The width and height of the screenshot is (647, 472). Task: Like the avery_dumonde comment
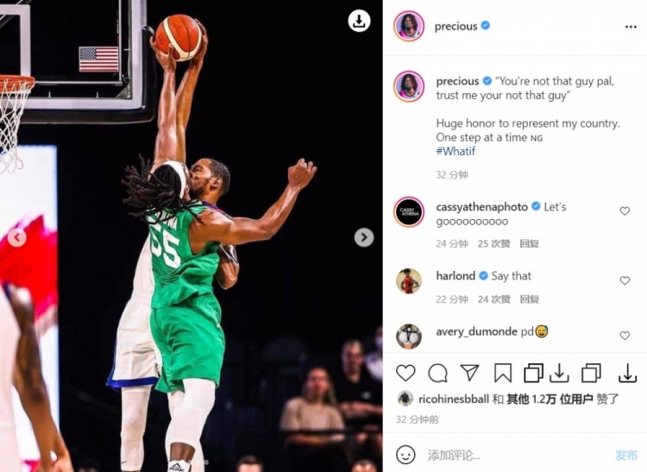[x=625, y=336]
